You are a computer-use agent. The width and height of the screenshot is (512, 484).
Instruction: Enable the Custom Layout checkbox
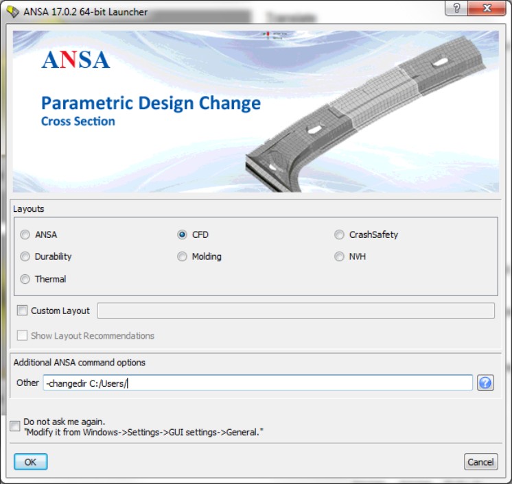22,310
